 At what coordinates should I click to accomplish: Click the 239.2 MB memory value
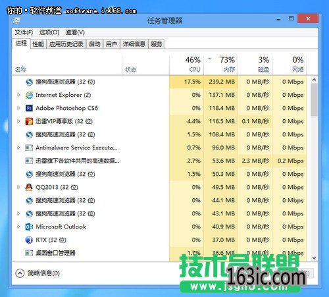222,82
